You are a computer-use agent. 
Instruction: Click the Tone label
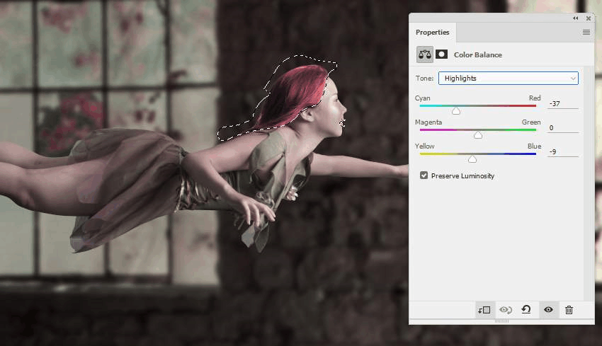(424, 79)
